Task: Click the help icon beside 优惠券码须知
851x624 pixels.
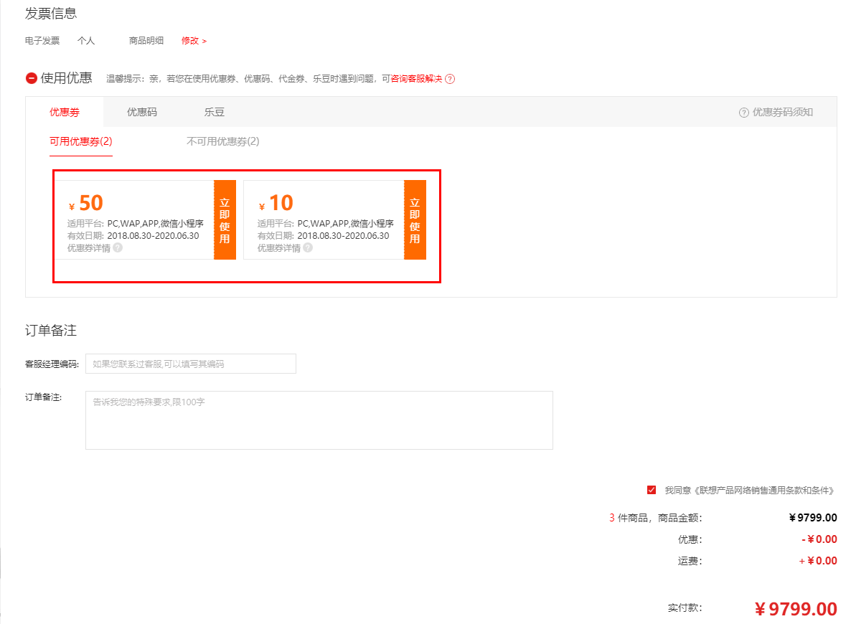Action: pyautogui.click(x=743, y=113)
